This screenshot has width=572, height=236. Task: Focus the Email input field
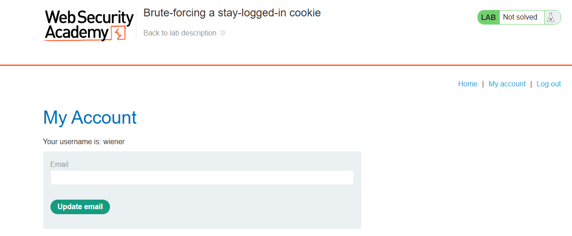tap(202, 178)
